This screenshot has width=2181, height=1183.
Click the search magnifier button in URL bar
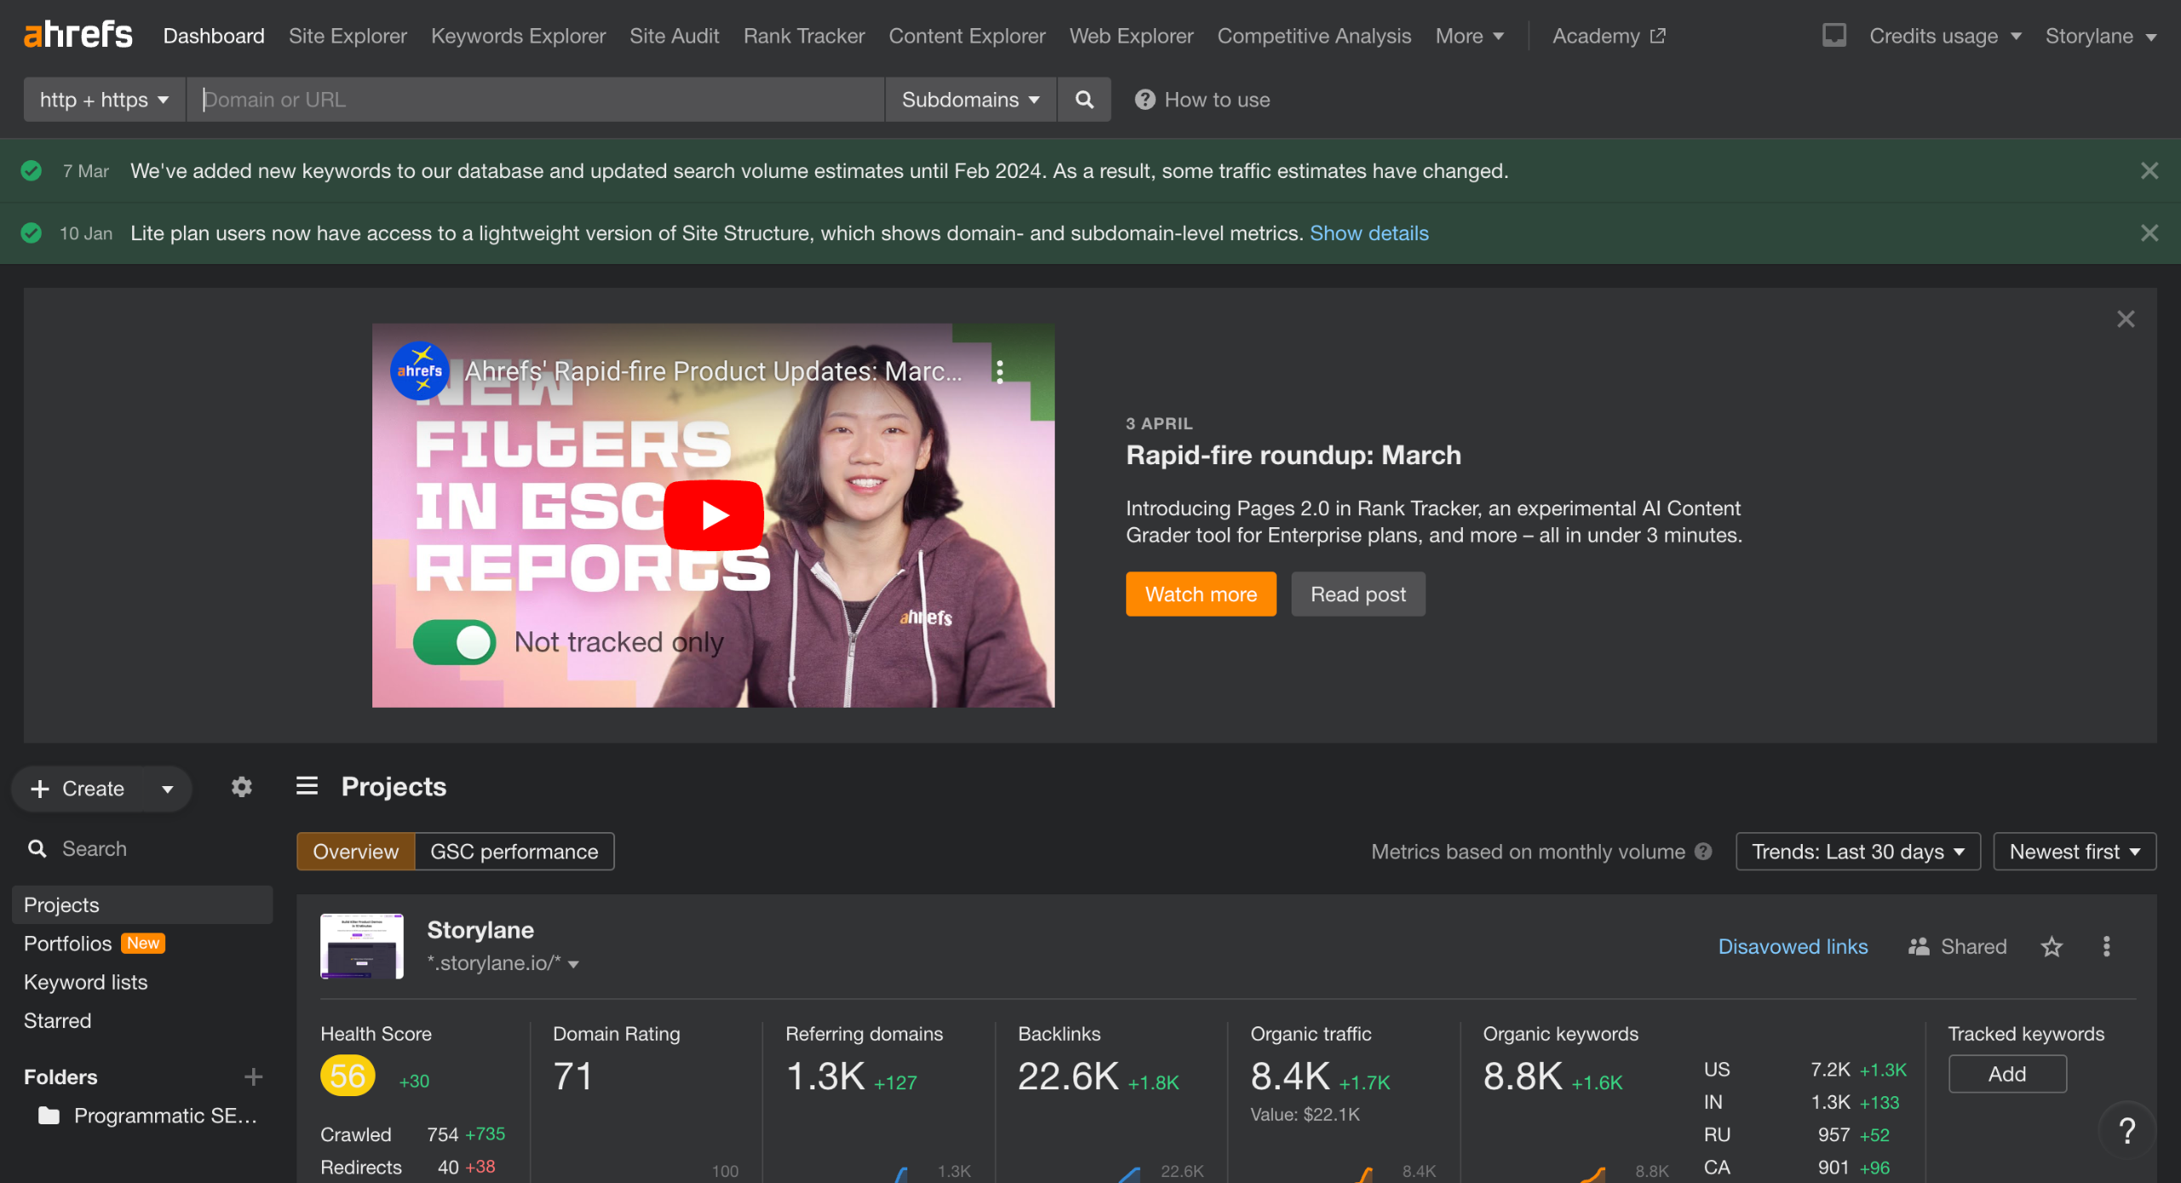pyautogui.click(x=1084, y=100)
